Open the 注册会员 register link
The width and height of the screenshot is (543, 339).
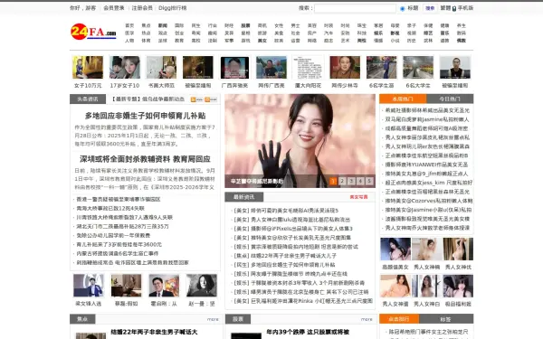[142, 8]
